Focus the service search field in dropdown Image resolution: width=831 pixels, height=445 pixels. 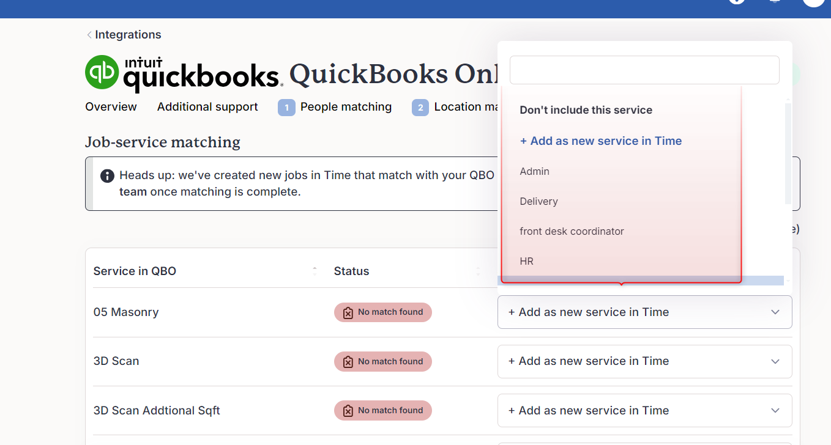[644, 70]
